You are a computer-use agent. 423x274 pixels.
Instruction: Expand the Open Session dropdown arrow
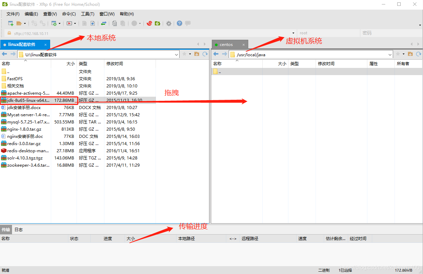(x=25, y=24)
